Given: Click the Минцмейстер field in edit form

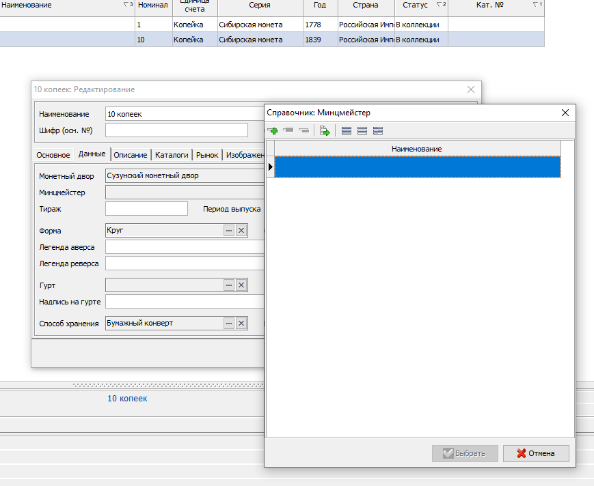Looking at the screenshot, I should point(185,192).
